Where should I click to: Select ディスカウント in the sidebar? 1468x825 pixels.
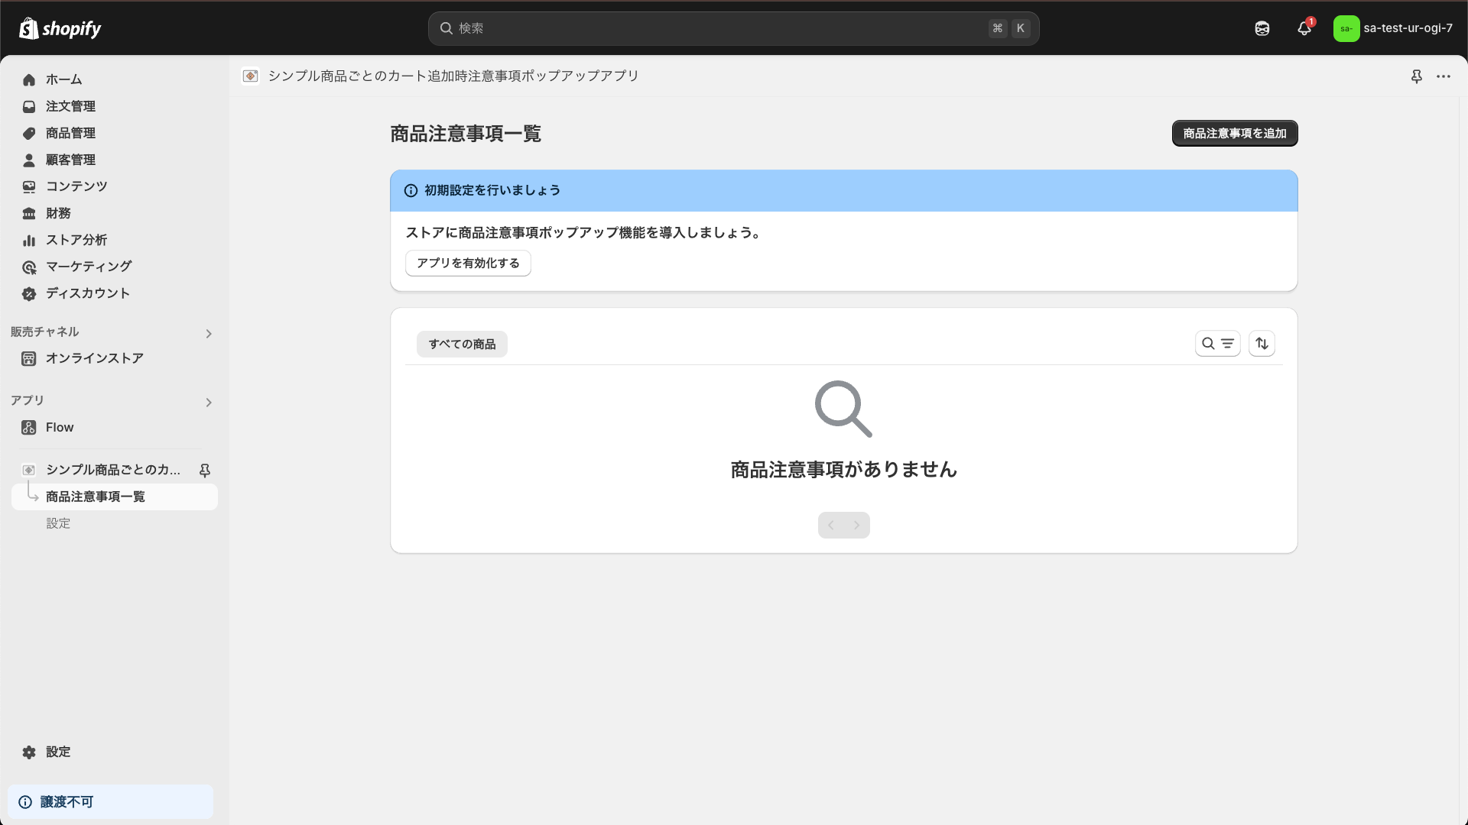(x=87, y=293)
